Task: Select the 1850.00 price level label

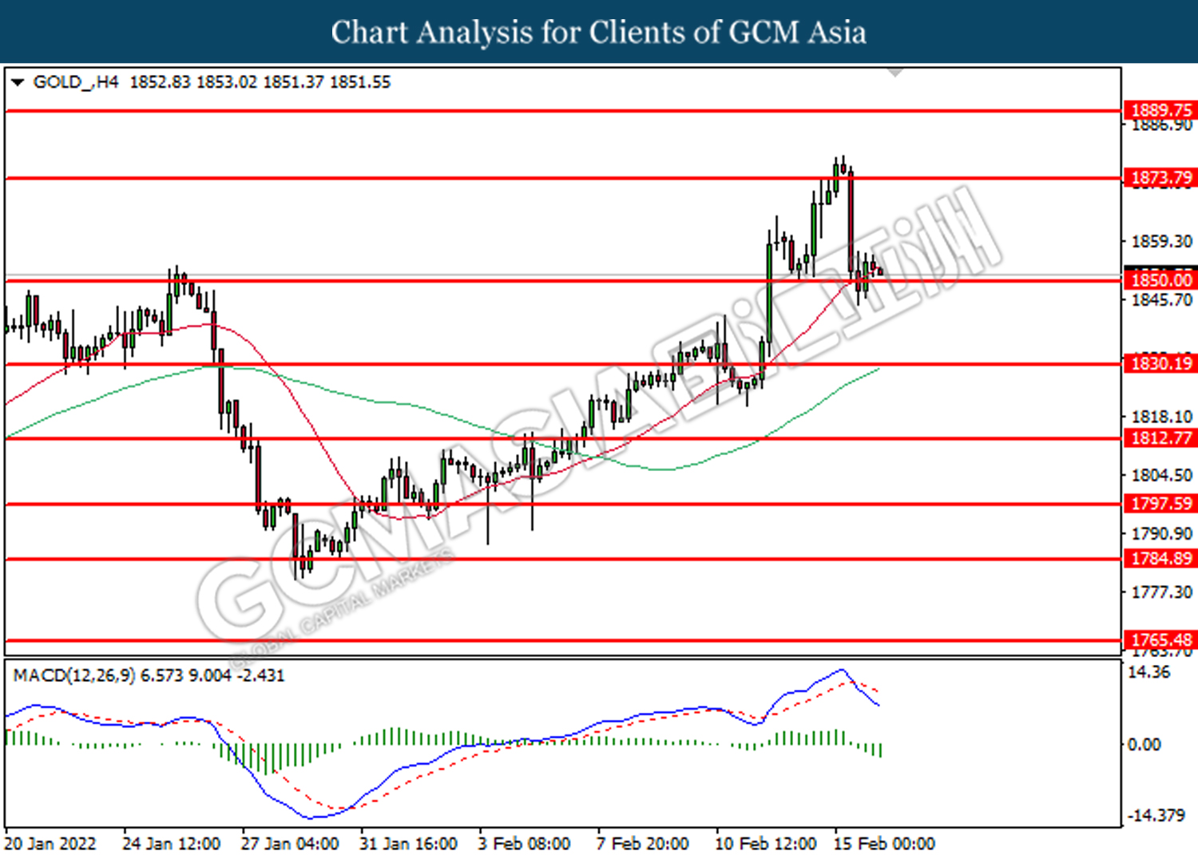Action: click(1160, 280)
